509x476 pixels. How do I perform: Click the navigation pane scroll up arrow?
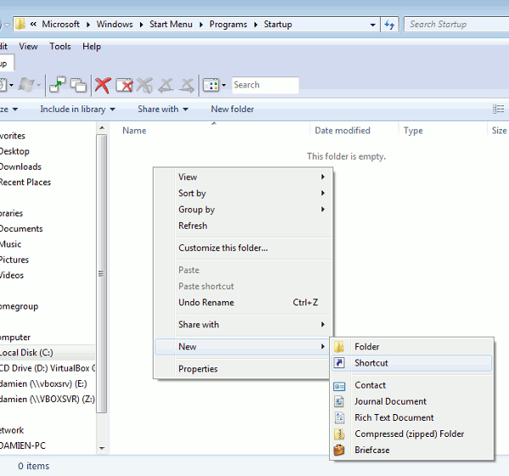tap(102, 128)
